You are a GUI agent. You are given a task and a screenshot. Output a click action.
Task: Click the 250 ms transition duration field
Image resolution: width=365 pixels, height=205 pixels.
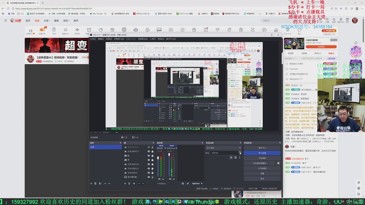[224, 153]
